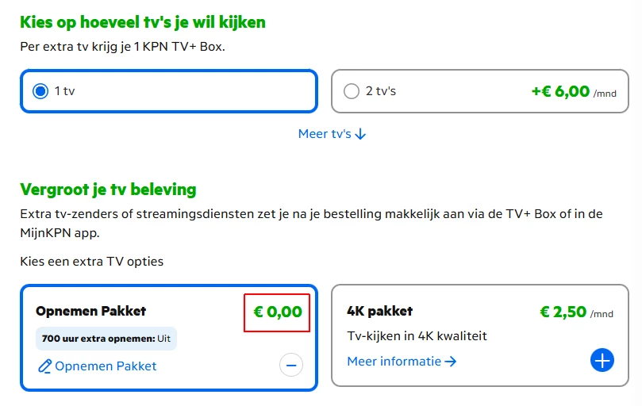642x406 pixels.
Task: Select the 1 tv radio button
Action: 40,91
